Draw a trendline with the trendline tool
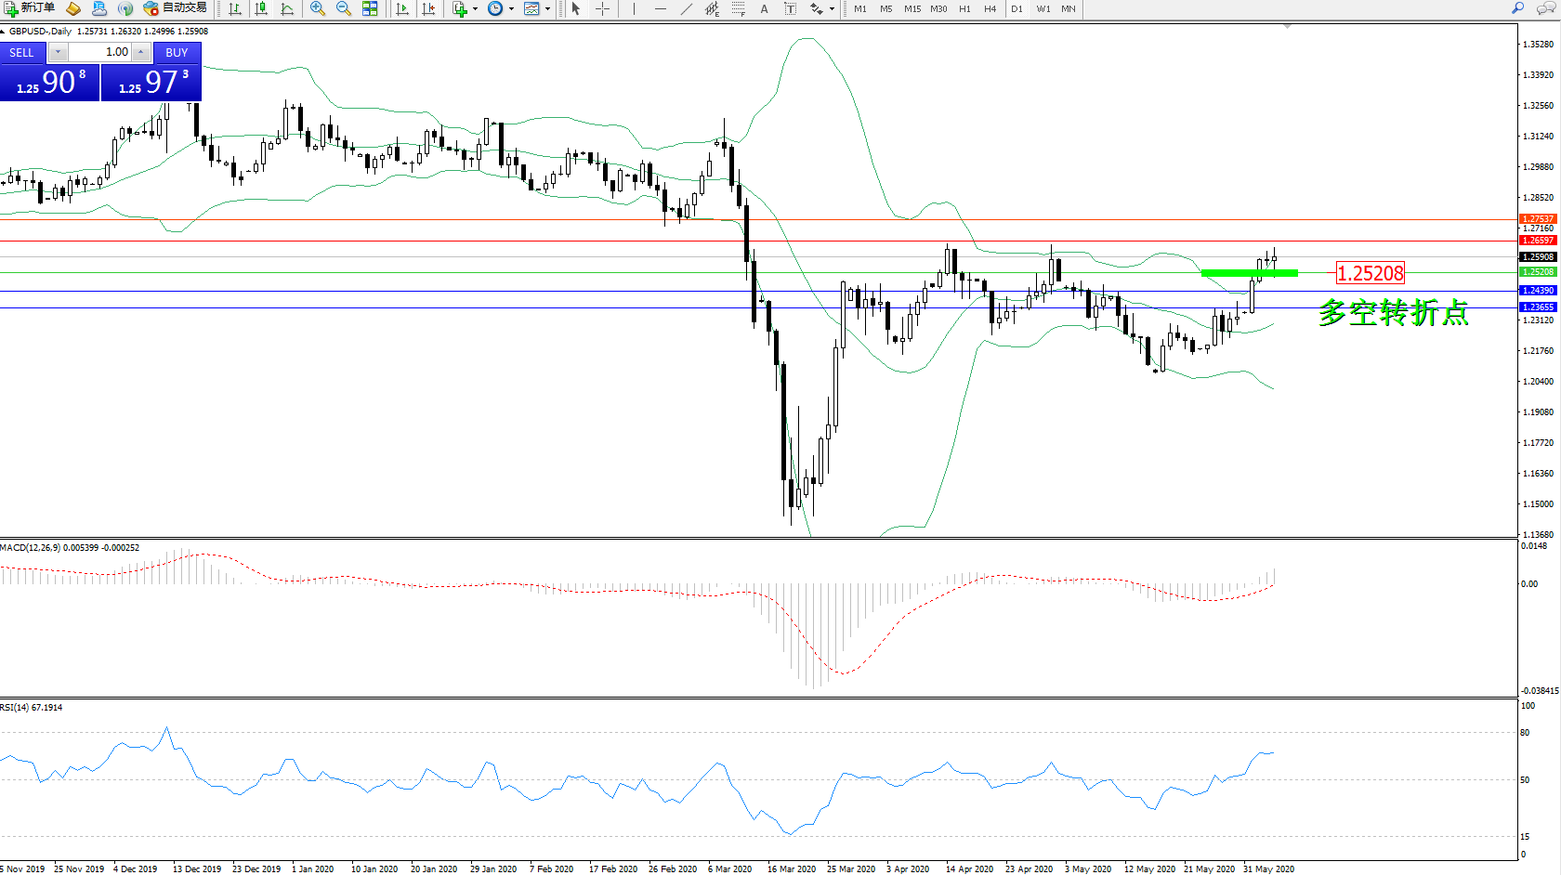This screenshot has height=875, width=1561. [686, 8]
